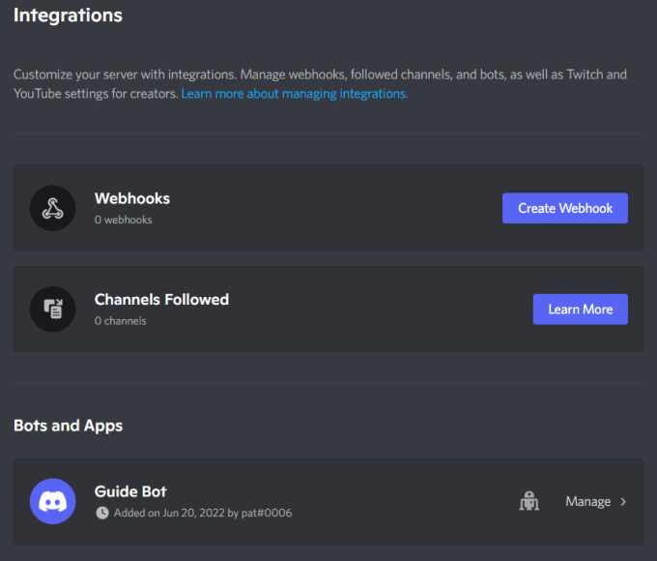657x561 pixels.
Task: Click the '0 channels' count text
Action: (x=121, y=320)
